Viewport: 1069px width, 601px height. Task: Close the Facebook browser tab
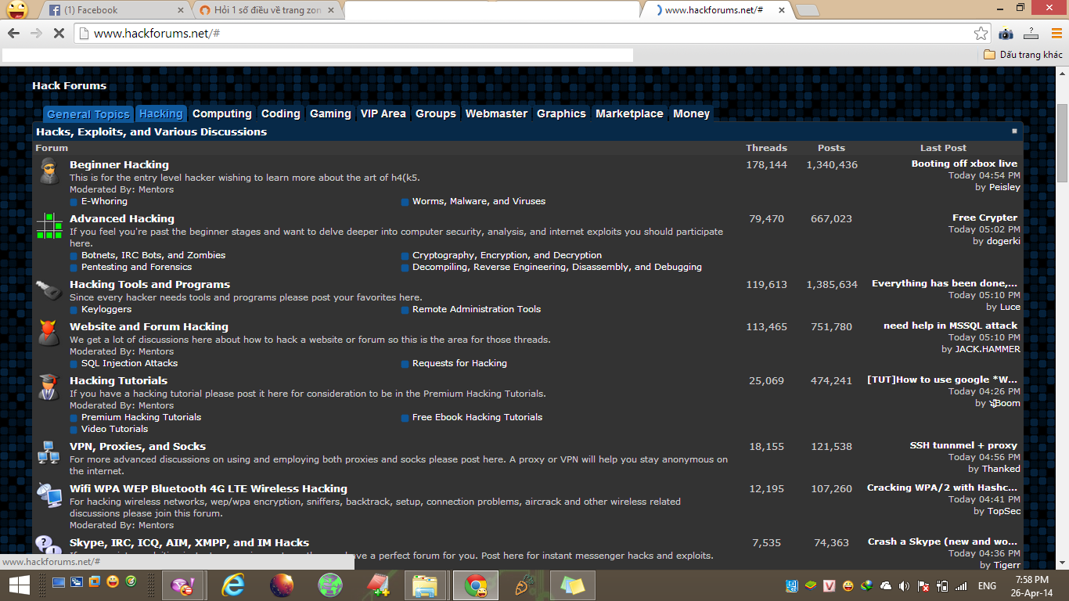[181, 10]
